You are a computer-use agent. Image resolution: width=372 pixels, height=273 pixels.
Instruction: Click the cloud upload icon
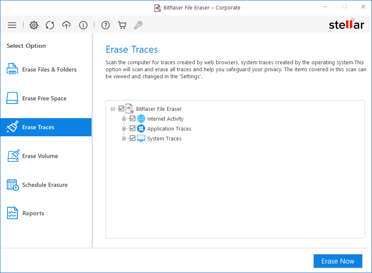pos(66,25)
